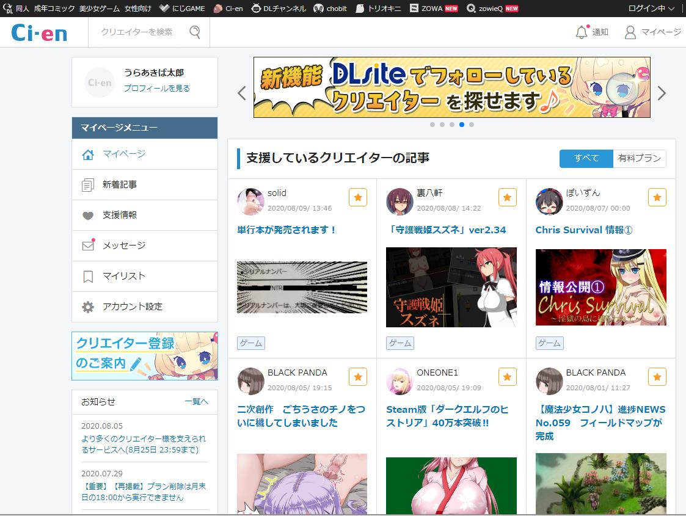Show next banner with right arrow
686x516 pixels.
662,93
